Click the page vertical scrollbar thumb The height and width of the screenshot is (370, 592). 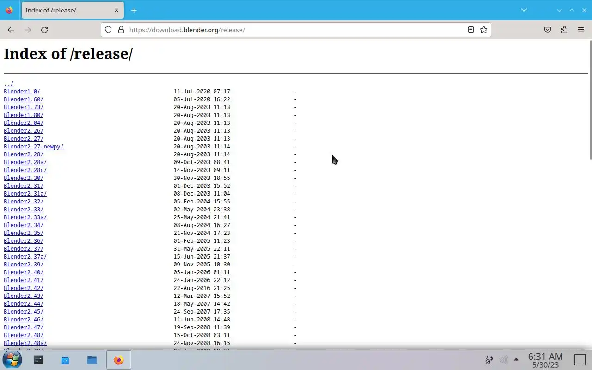pyautogui.click(x=590, y=100)
